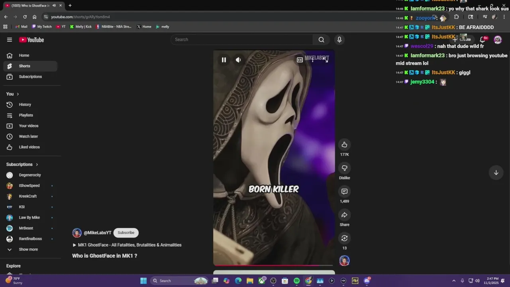Select Shorts in the sidebar
510x287 pixels.
coord(30,66)
